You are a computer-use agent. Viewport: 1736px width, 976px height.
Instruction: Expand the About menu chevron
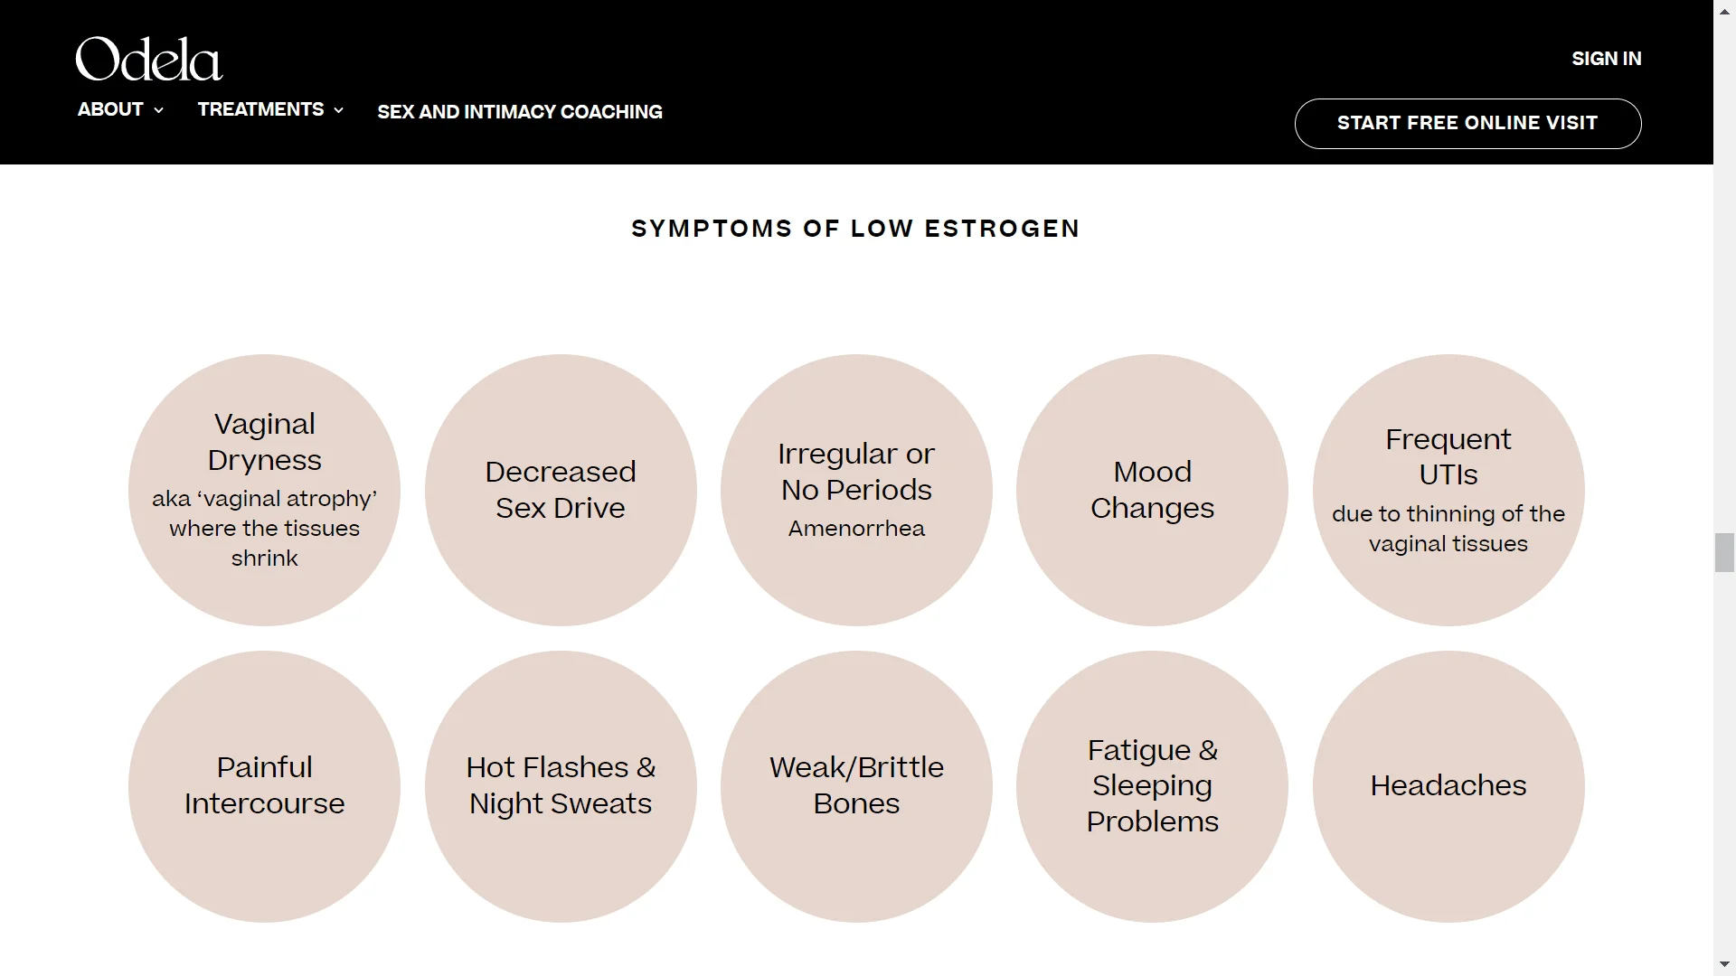pos(159,110)
